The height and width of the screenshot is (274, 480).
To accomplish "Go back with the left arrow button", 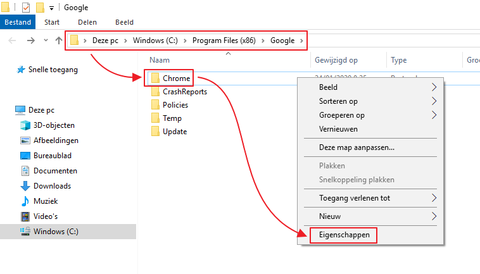I will 12,40.
